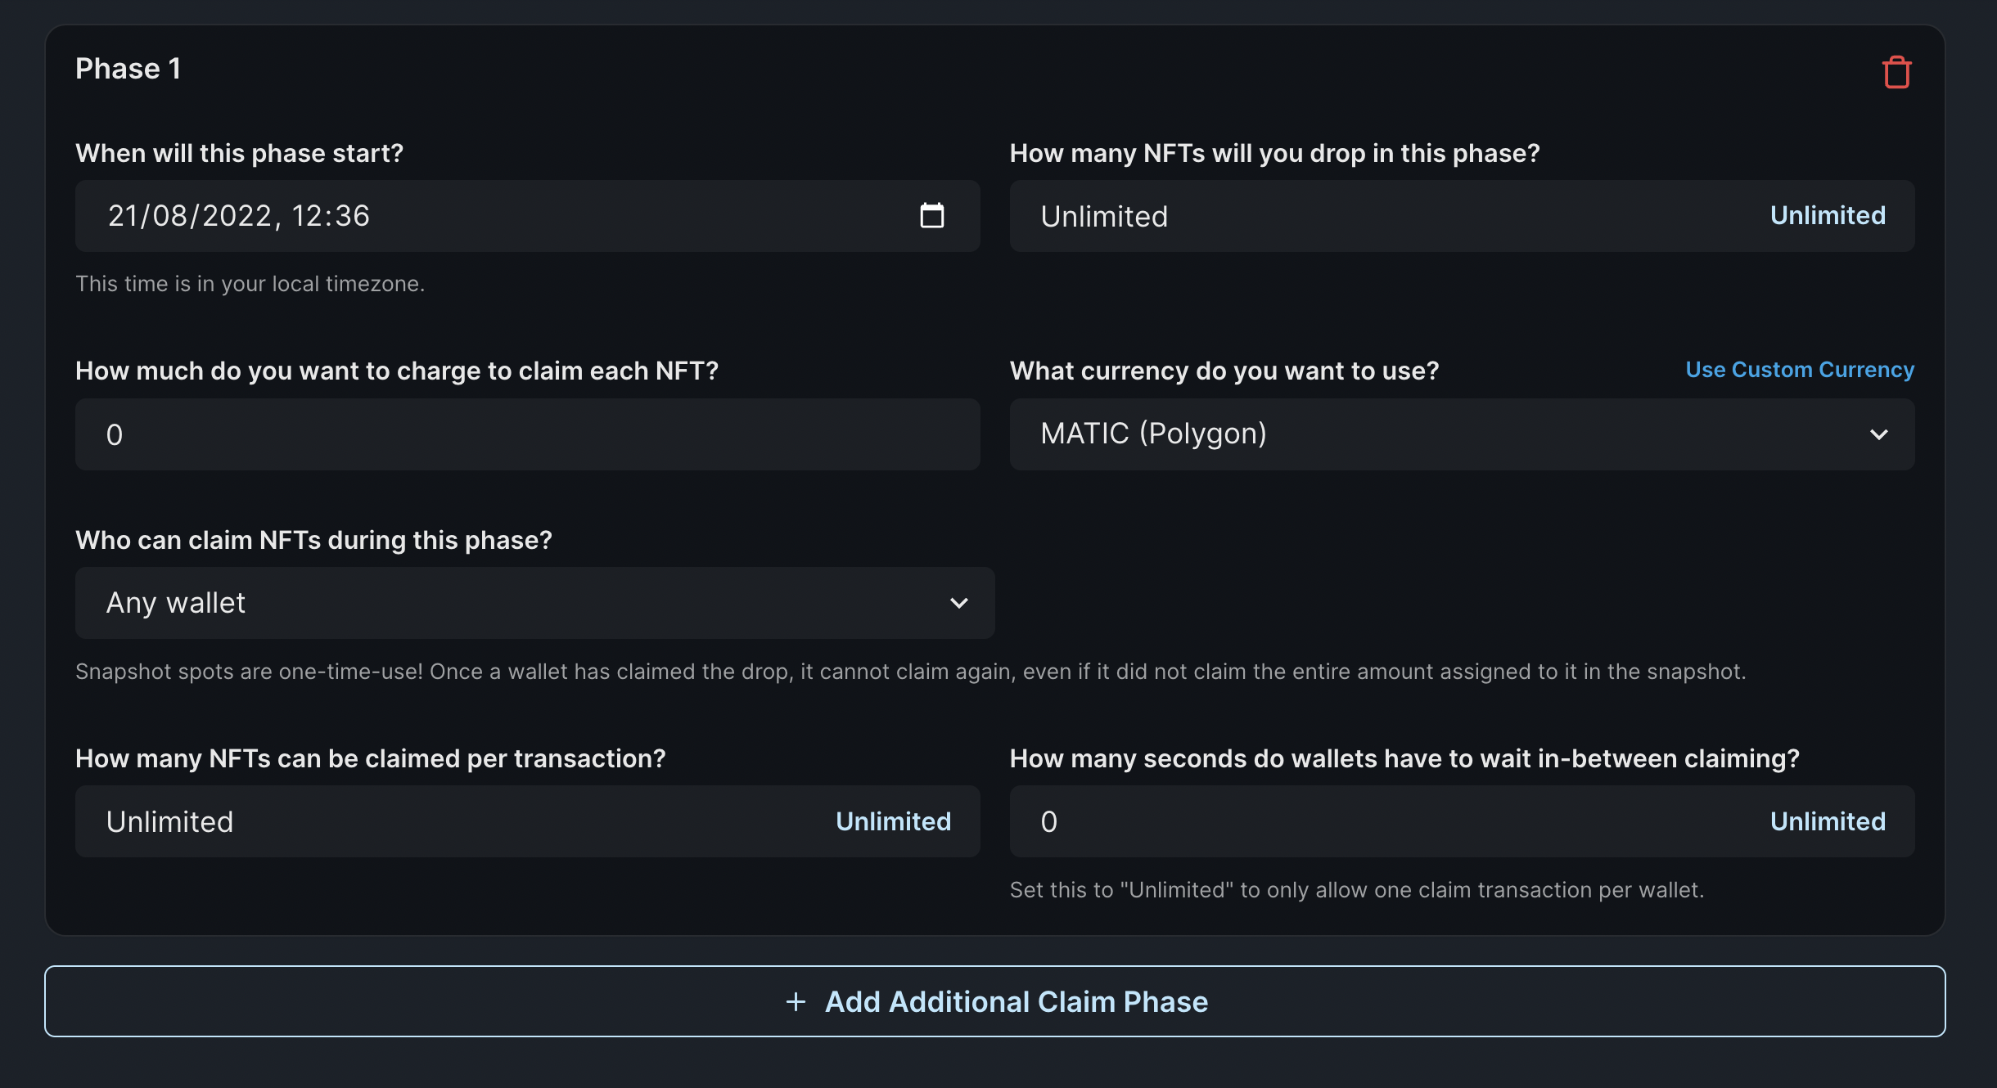Click the 'When will this phase start?' label
This screenshot has height=1088, width=1997.
pyautogui.click(x=239, y=153)
